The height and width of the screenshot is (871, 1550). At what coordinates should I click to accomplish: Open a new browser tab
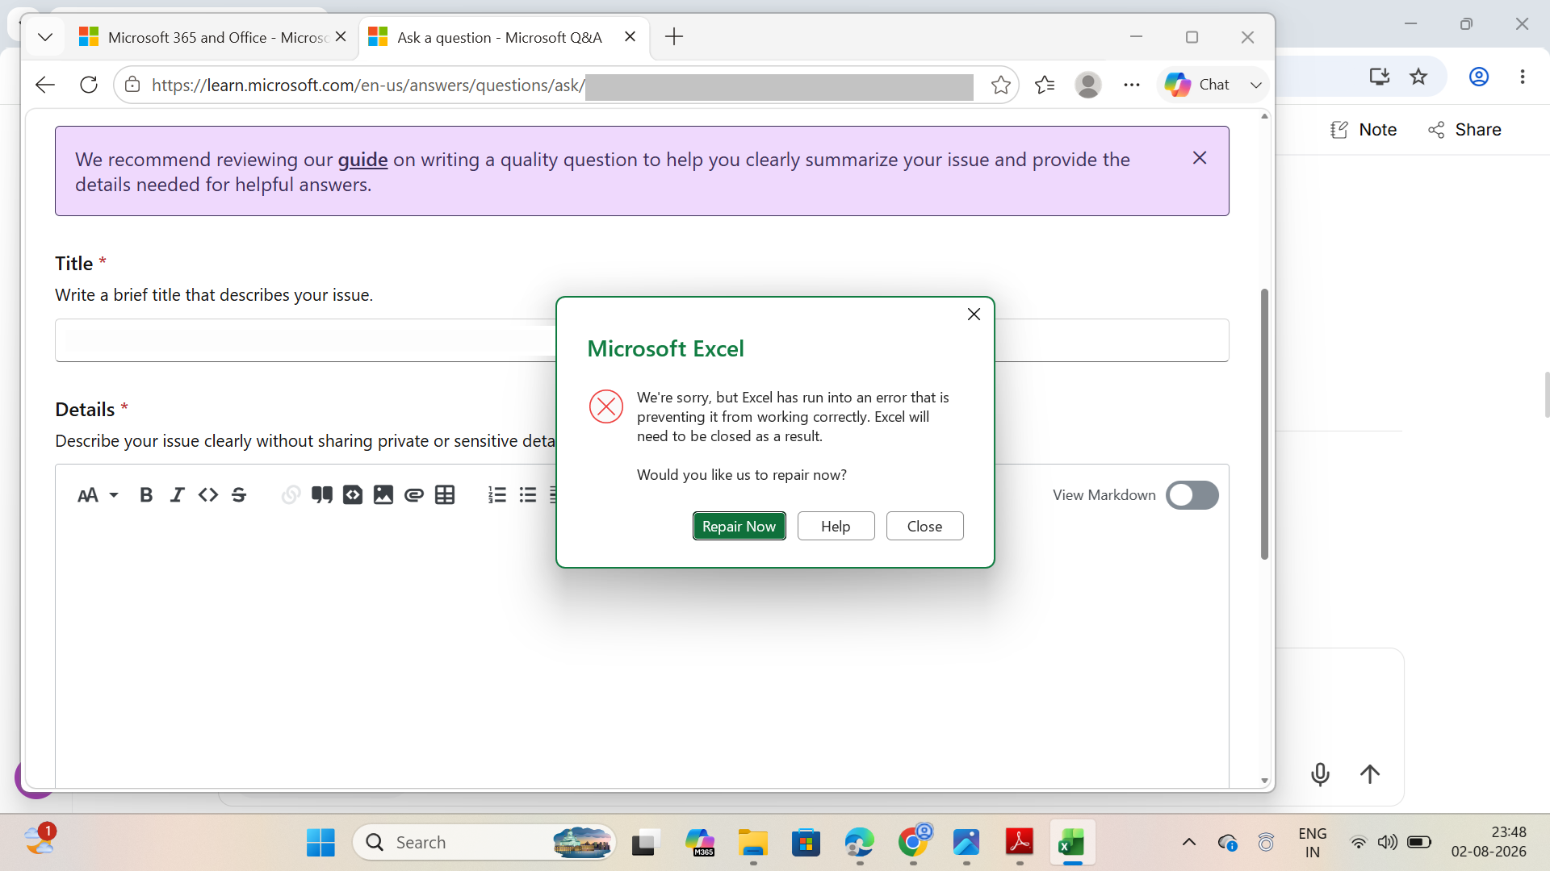[674, 37]
